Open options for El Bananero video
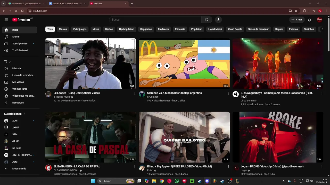330x185 pixels. coord(135,167)
